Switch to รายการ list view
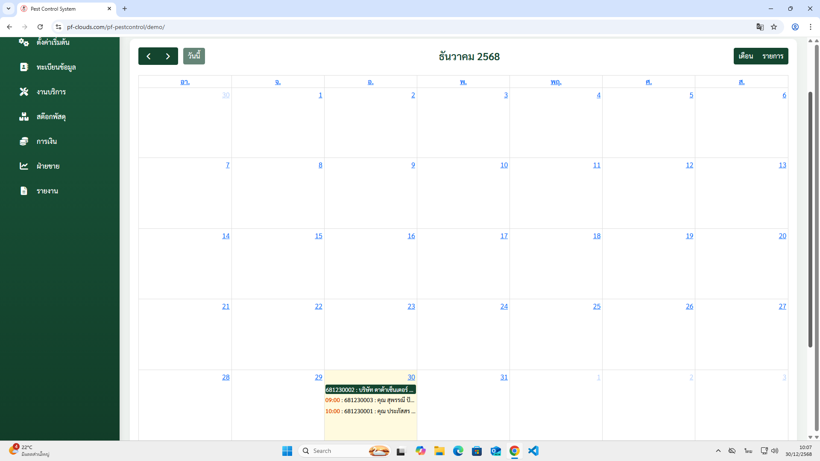This screenshot has width=820, height=461. (773, 56)
